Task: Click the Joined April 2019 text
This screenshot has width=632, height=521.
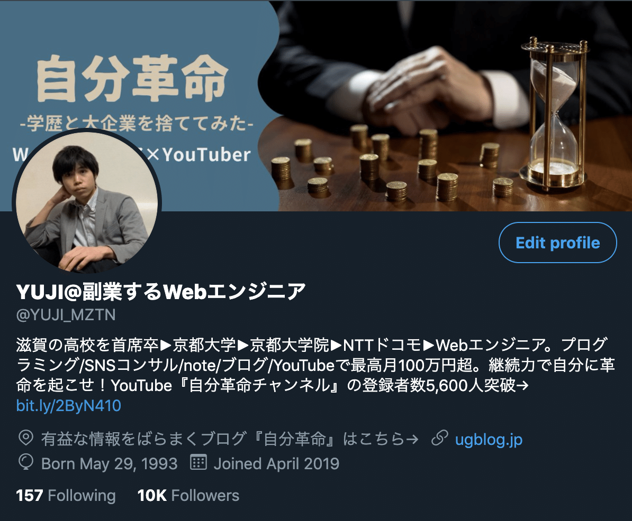Action: [276, 463]
